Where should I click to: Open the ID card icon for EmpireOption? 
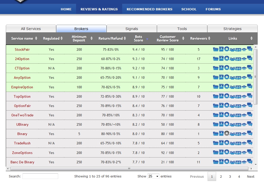click(x=238, y=87)
